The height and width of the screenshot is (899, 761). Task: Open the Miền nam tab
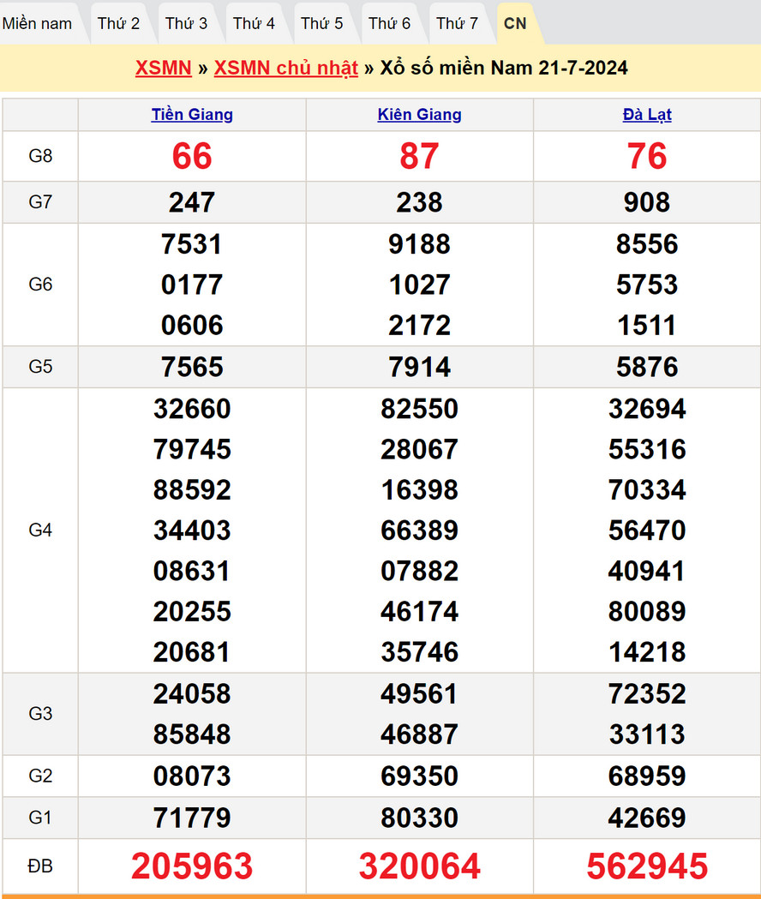[x=38, y=23]
